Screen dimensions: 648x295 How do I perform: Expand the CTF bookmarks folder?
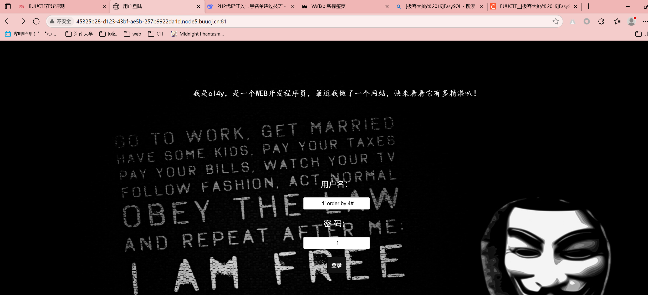click(x=156, y=34)
